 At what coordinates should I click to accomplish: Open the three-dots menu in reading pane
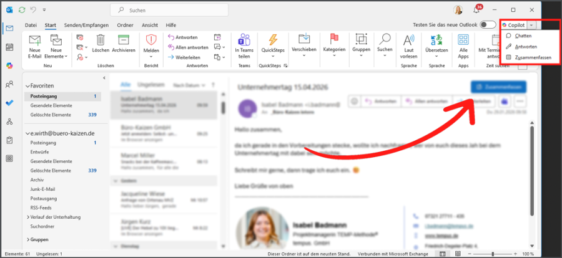(520, 102)
